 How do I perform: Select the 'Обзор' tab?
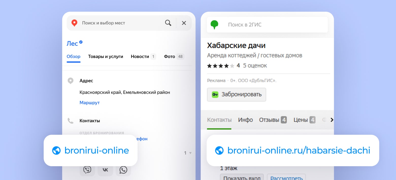tap(74, 56)
